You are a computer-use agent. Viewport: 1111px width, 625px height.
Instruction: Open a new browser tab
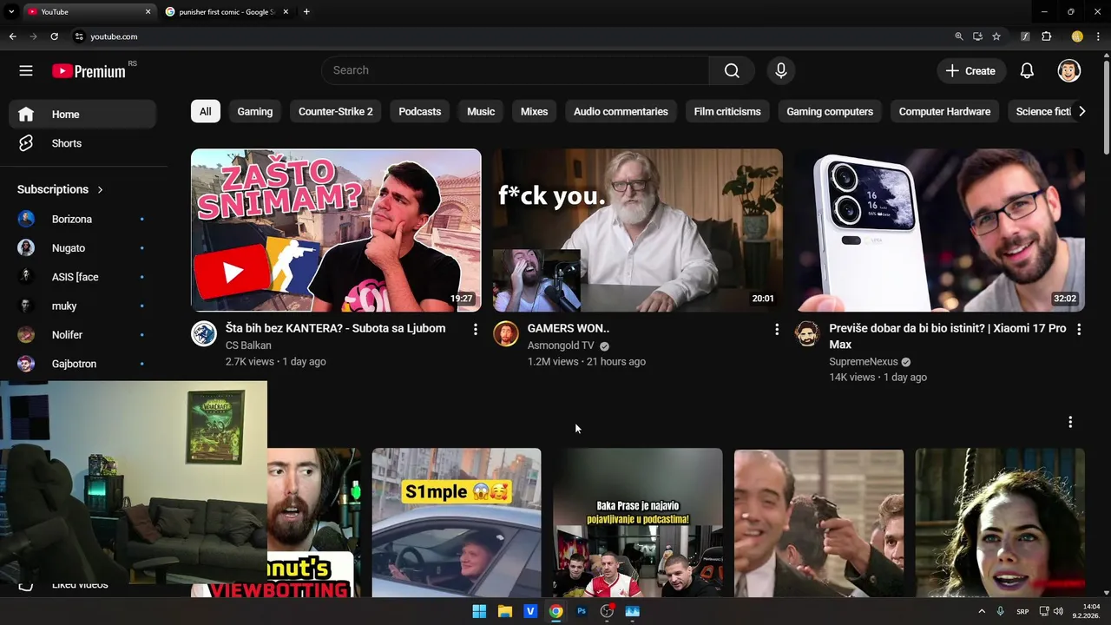(306, 12)
